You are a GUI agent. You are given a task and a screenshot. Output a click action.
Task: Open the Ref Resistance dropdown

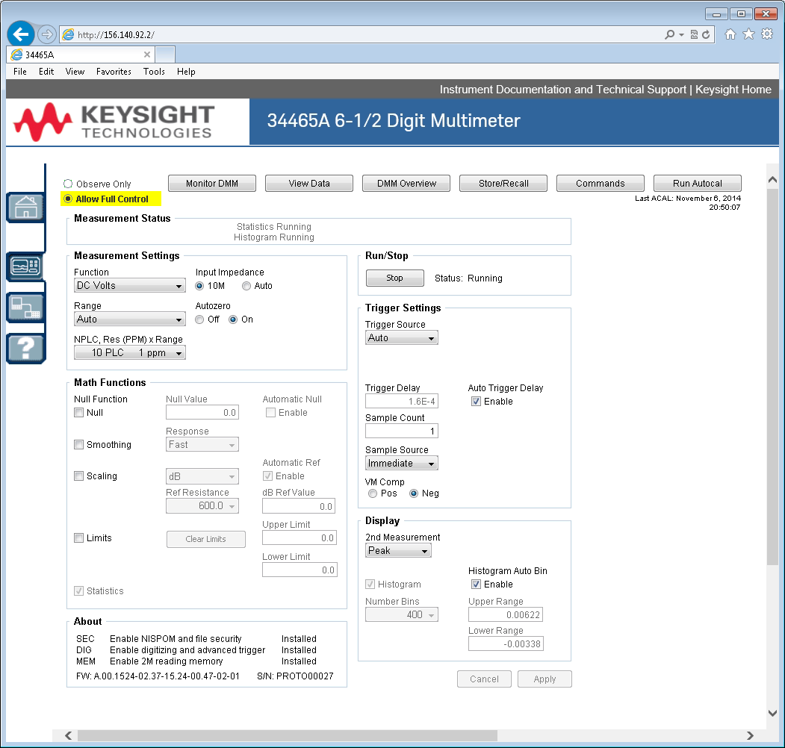click(x=202, y=506)
